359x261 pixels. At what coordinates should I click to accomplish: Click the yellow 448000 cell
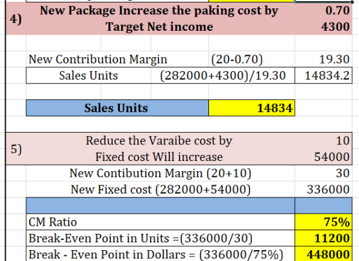[x=323, y=254]
